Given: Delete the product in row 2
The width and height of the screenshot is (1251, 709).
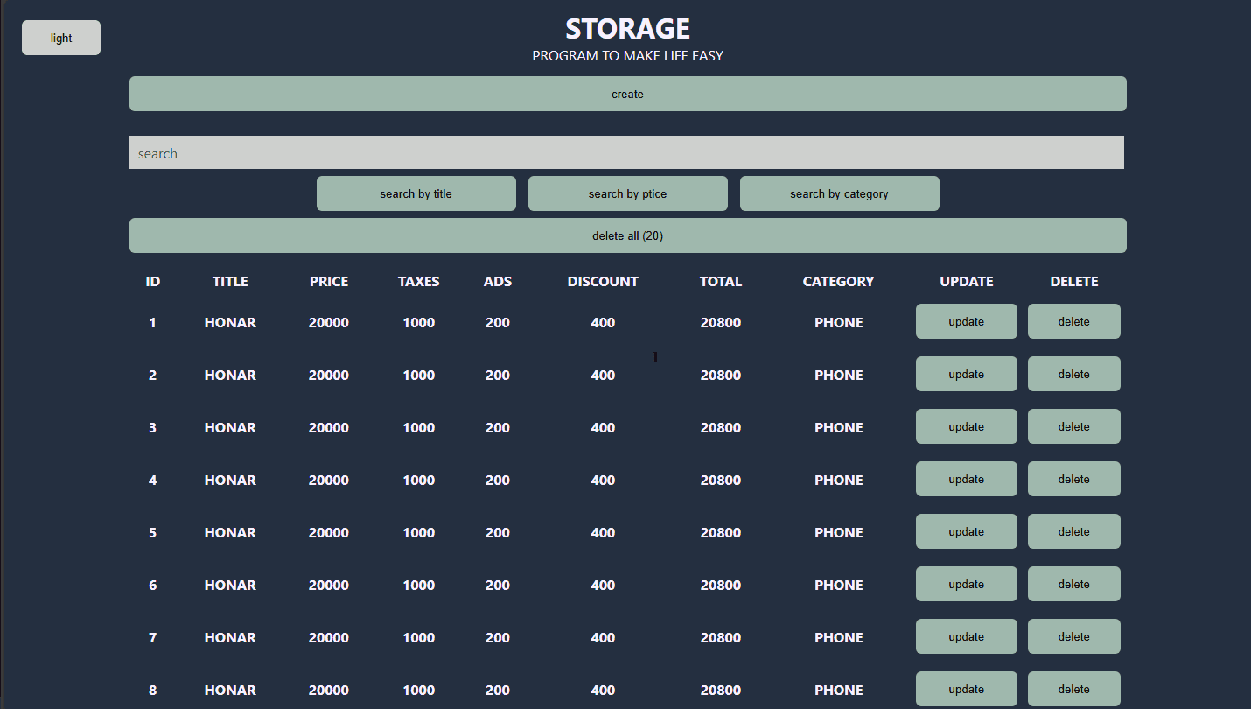Looking at the screenshot, I should click(x=1073, y=374).
